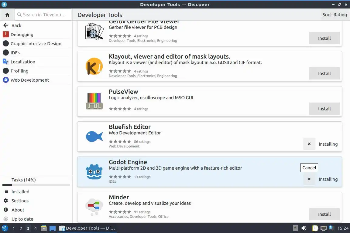The width and height of the screenshot is (350, 233).
Task: Choose the Profiling category
Action: (x=36, y=71)
